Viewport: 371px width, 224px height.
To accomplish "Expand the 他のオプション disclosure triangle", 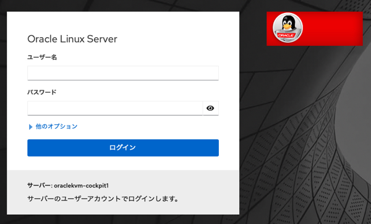I will 30,127.
